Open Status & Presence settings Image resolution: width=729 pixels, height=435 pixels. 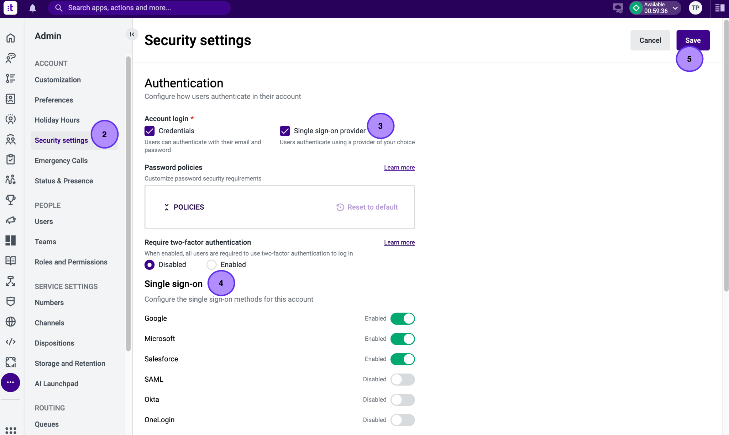64,181
